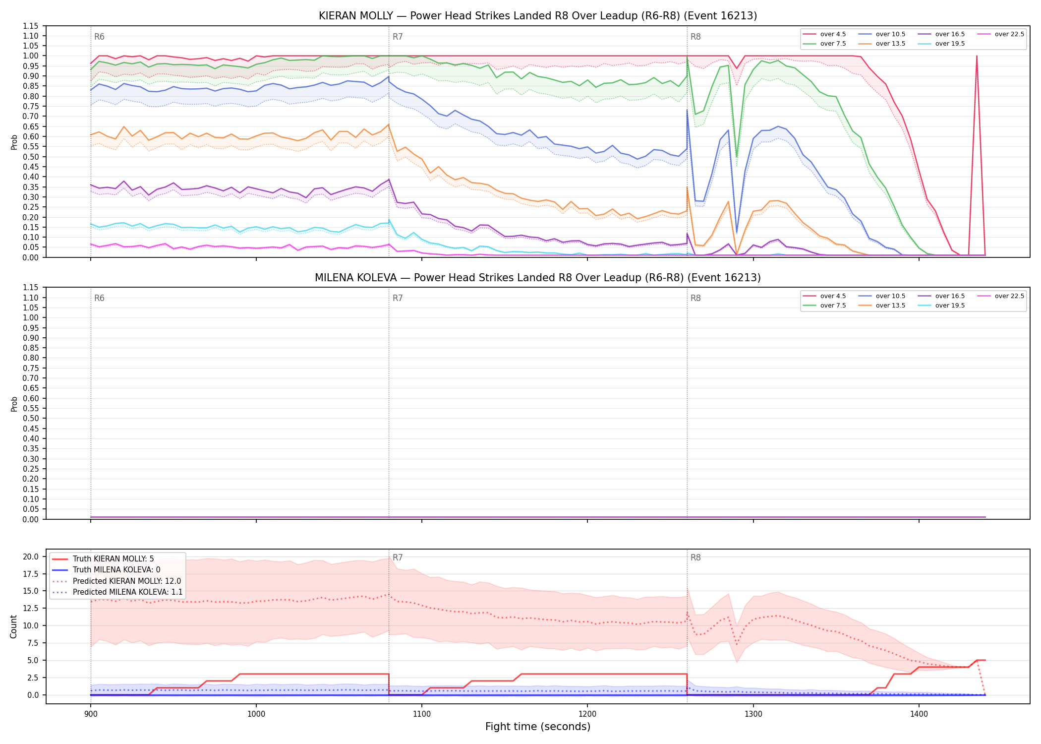Click the R7 round label in the Count chart

(398, 558)
